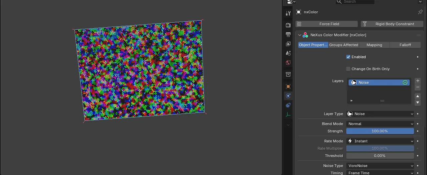Expand the chevron below the properties tab icons
The width and height of the screenshot is (427, 175).
pos(288,125)
